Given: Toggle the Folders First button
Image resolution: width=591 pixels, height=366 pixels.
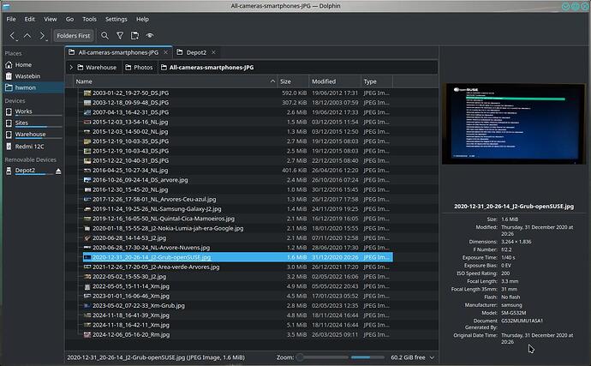Looking at the screenshot, I should [73, 36].
